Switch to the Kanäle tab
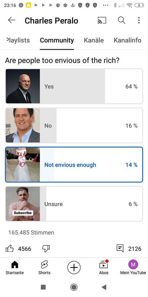The height and width of the screenshot is (297, 148). [x=94, y=40]
